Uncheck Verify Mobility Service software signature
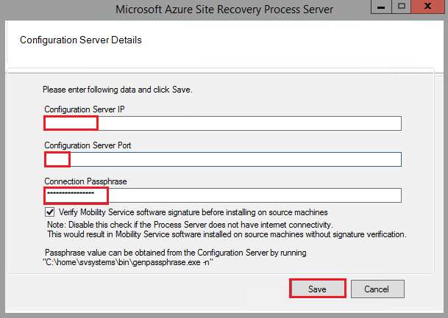This screenshot has height=318, width=448. coord(49,212)
